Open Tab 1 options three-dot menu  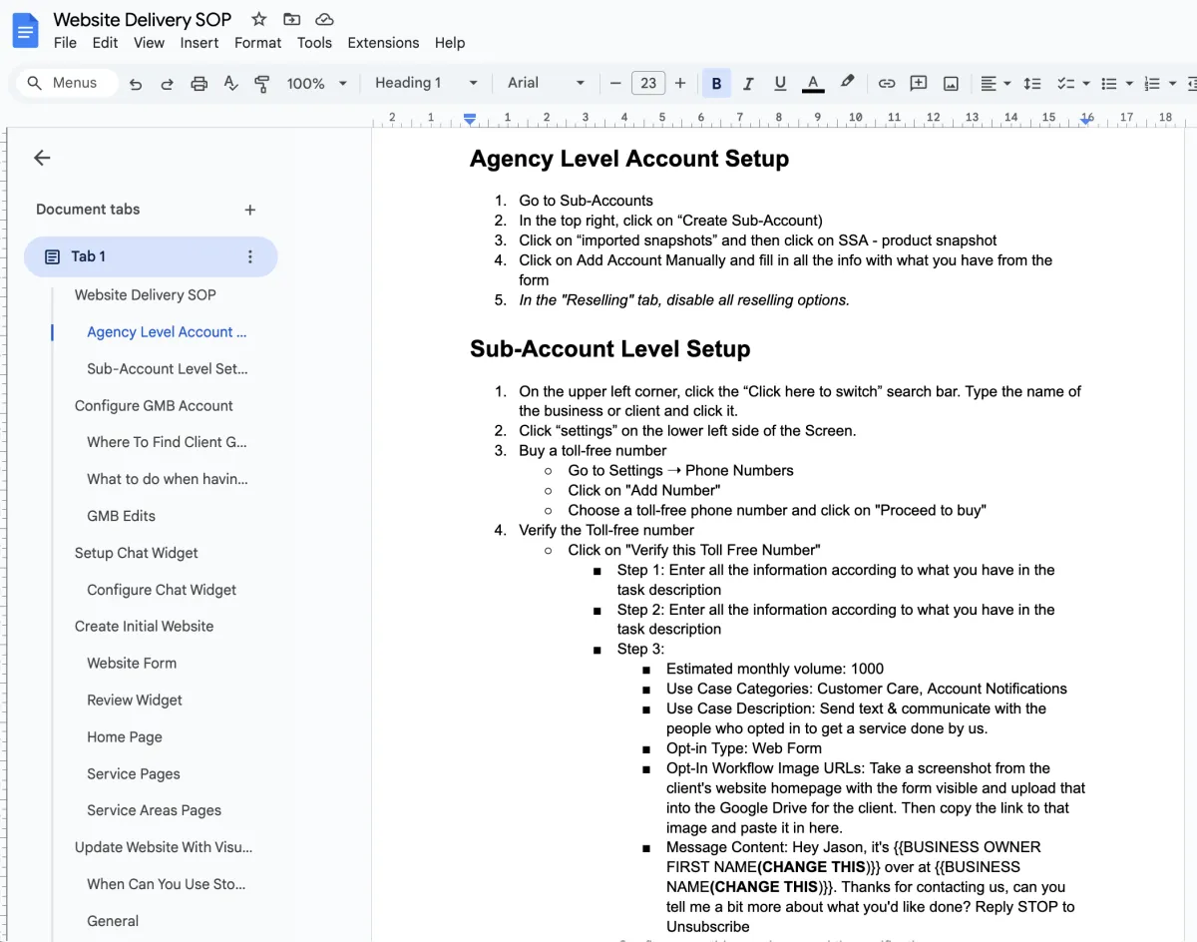(249, 256)
